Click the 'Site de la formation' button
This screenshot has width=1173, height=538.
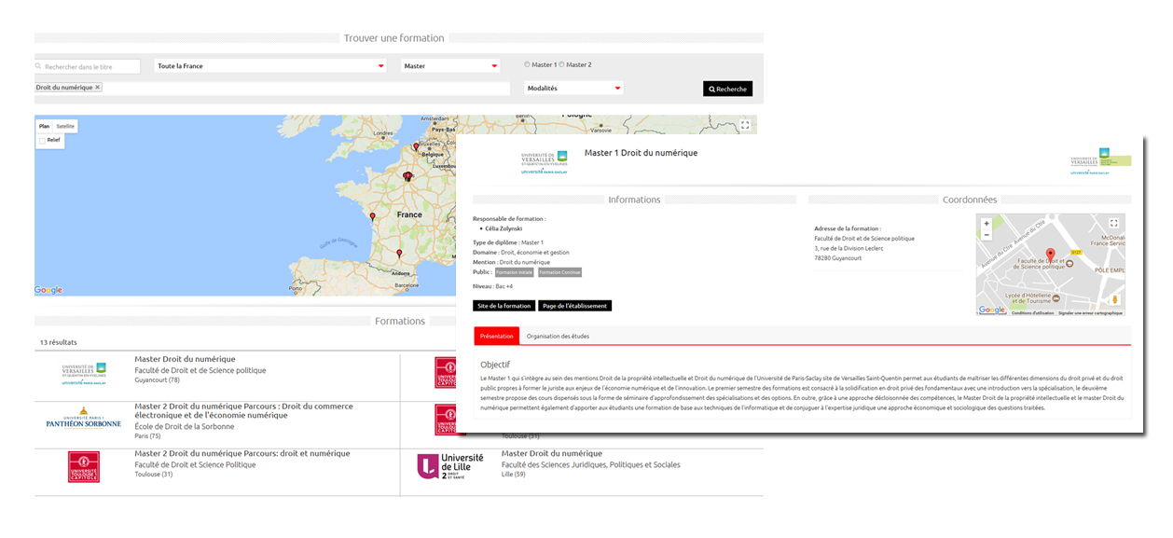pos(504,306)
